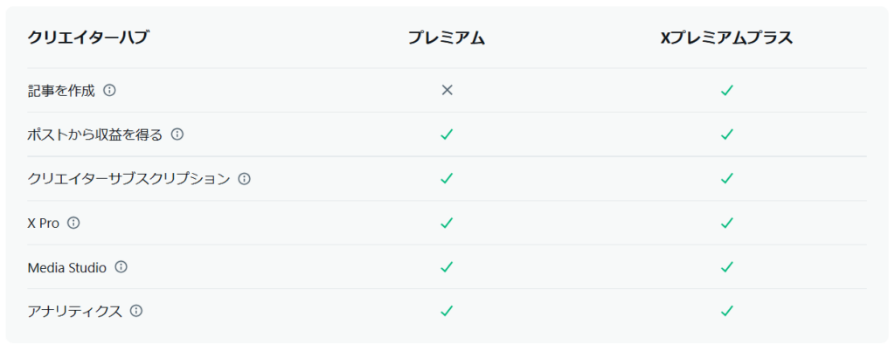Select the Xプレミアムプラス column header
Screen dimensions: 895x351
[726, 38]
